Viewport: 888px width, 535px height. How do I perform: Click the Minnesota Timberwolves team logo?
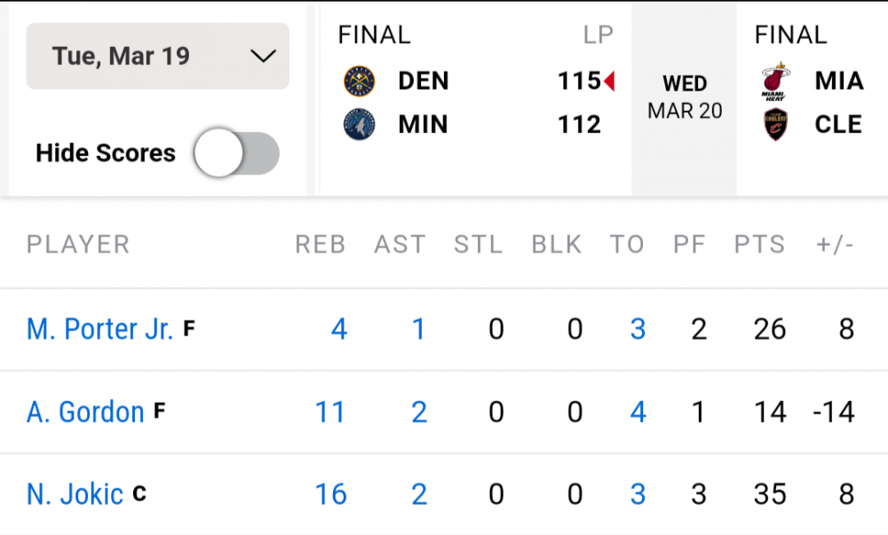pyautogui.click(x=360, y=124)
